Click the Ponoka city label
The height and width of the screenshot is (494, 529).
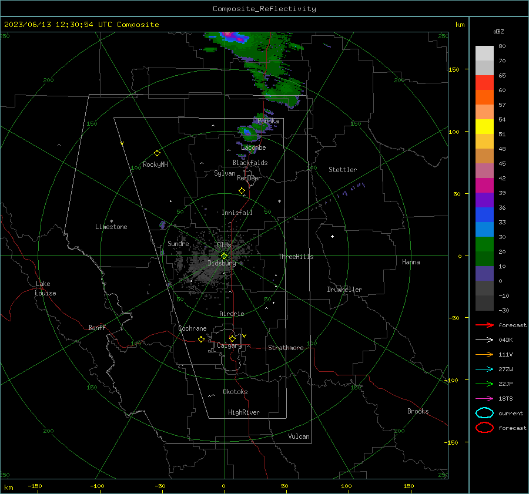(268, 121)
